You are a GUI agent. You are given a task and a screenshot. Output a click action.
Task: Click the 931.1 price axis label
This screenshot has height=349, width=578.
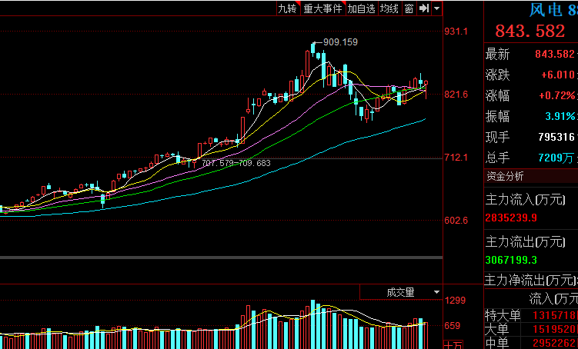(456, 32)
